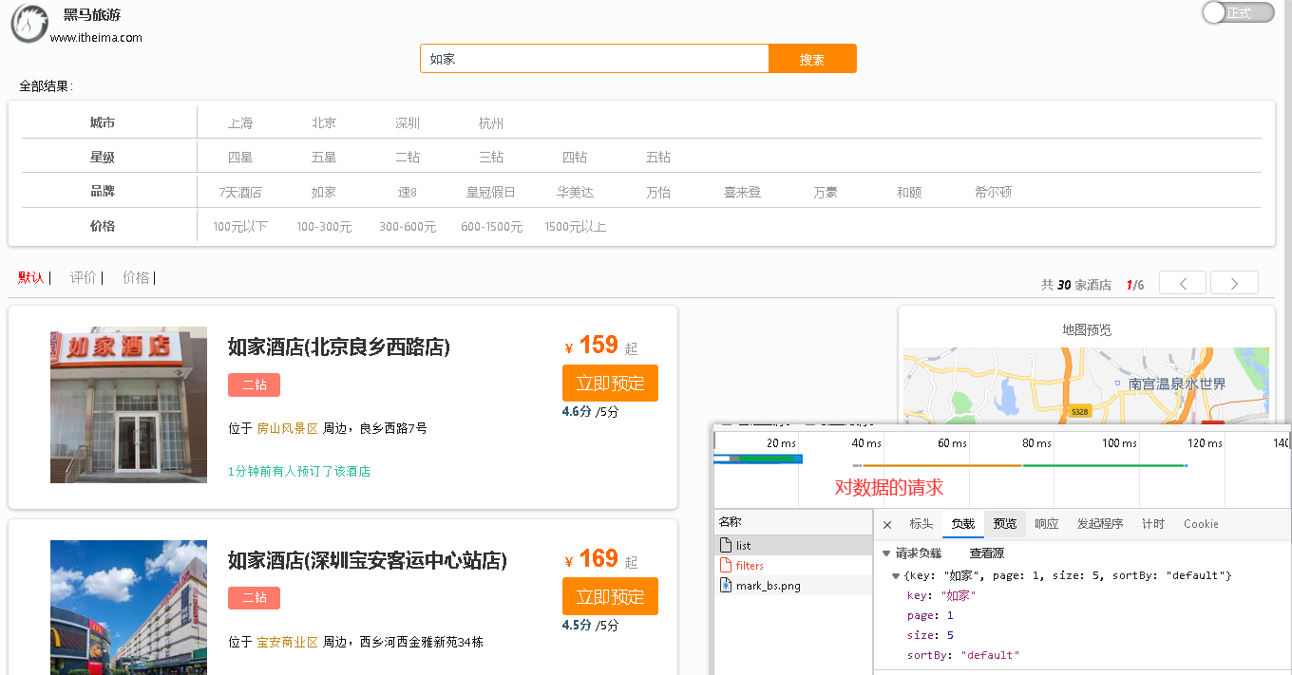
Task: Select the mark_bs.png network request
Action: pyautogui.click(x=793, y=586)
